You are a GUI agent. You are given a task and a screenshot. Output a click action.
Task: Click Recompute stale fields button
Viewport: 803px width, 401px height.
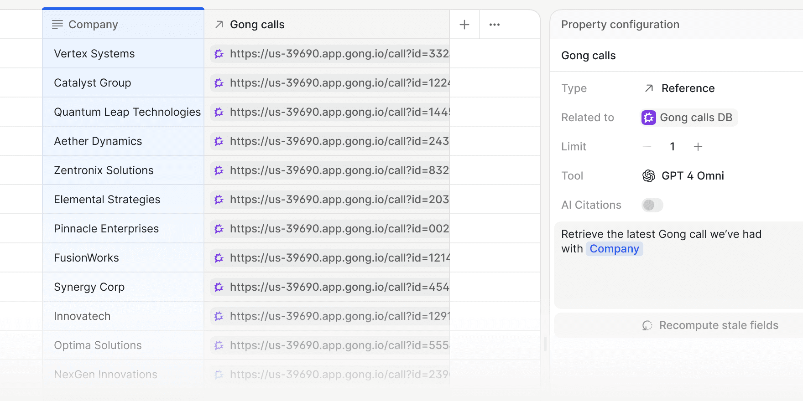point(679,325)
